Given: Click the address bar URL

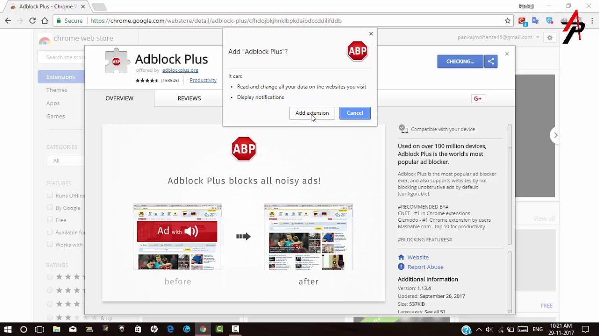Looking at the screenshot, I should (216, 21).
